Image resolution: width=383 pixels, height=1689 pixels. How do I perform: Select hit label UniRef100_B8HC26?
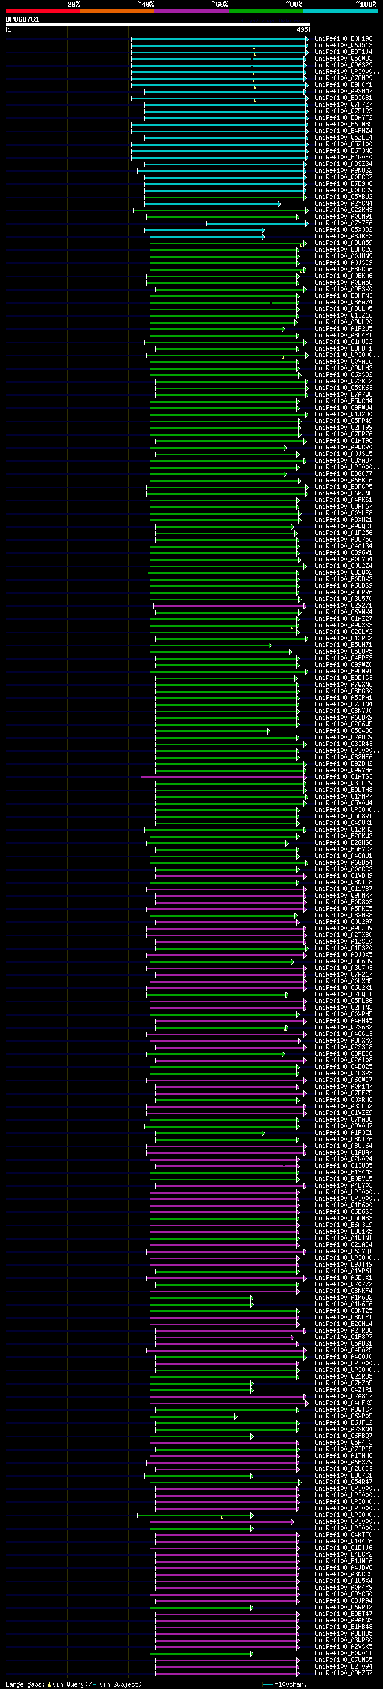pyautogui.click(x=344, y=249)
